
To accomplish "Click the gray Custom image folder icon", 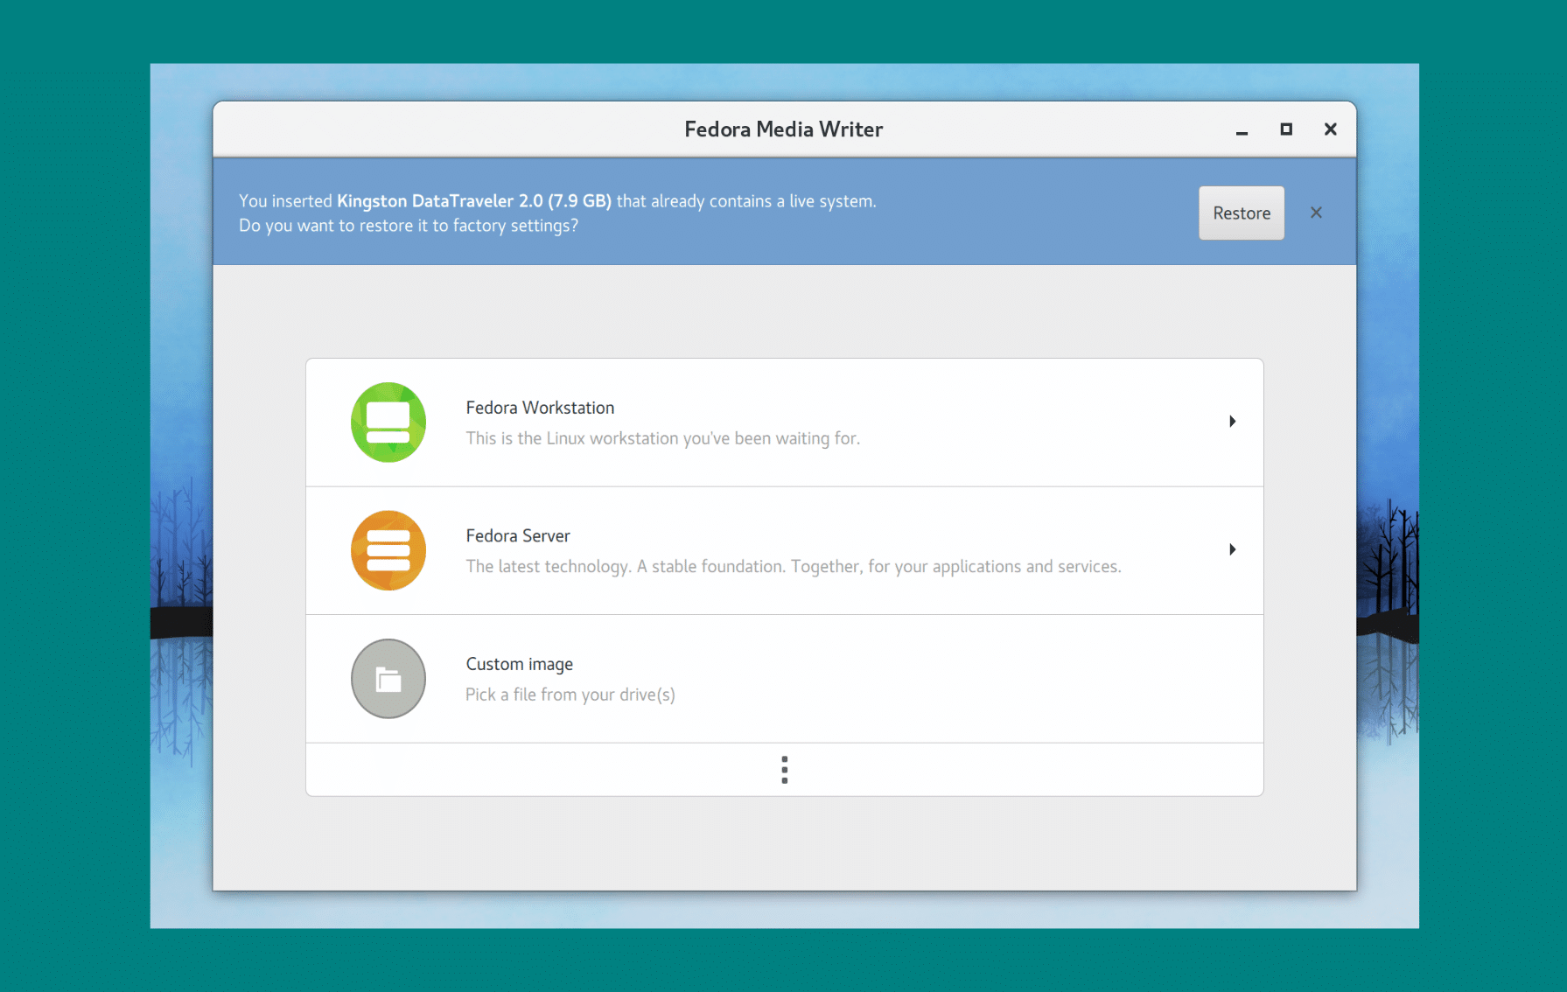I will [388, 679].
